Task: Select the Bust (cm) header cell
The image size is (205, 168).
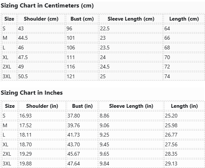Action: pos(82,19)
